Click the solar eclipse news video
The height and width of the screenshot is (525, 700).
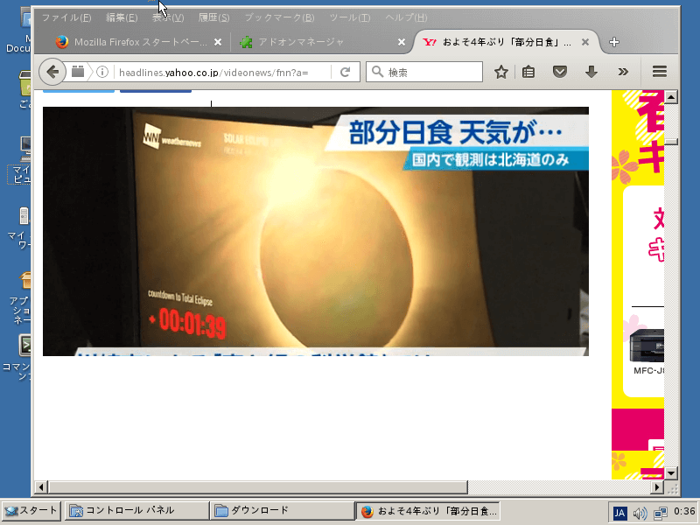click(316, 231)
